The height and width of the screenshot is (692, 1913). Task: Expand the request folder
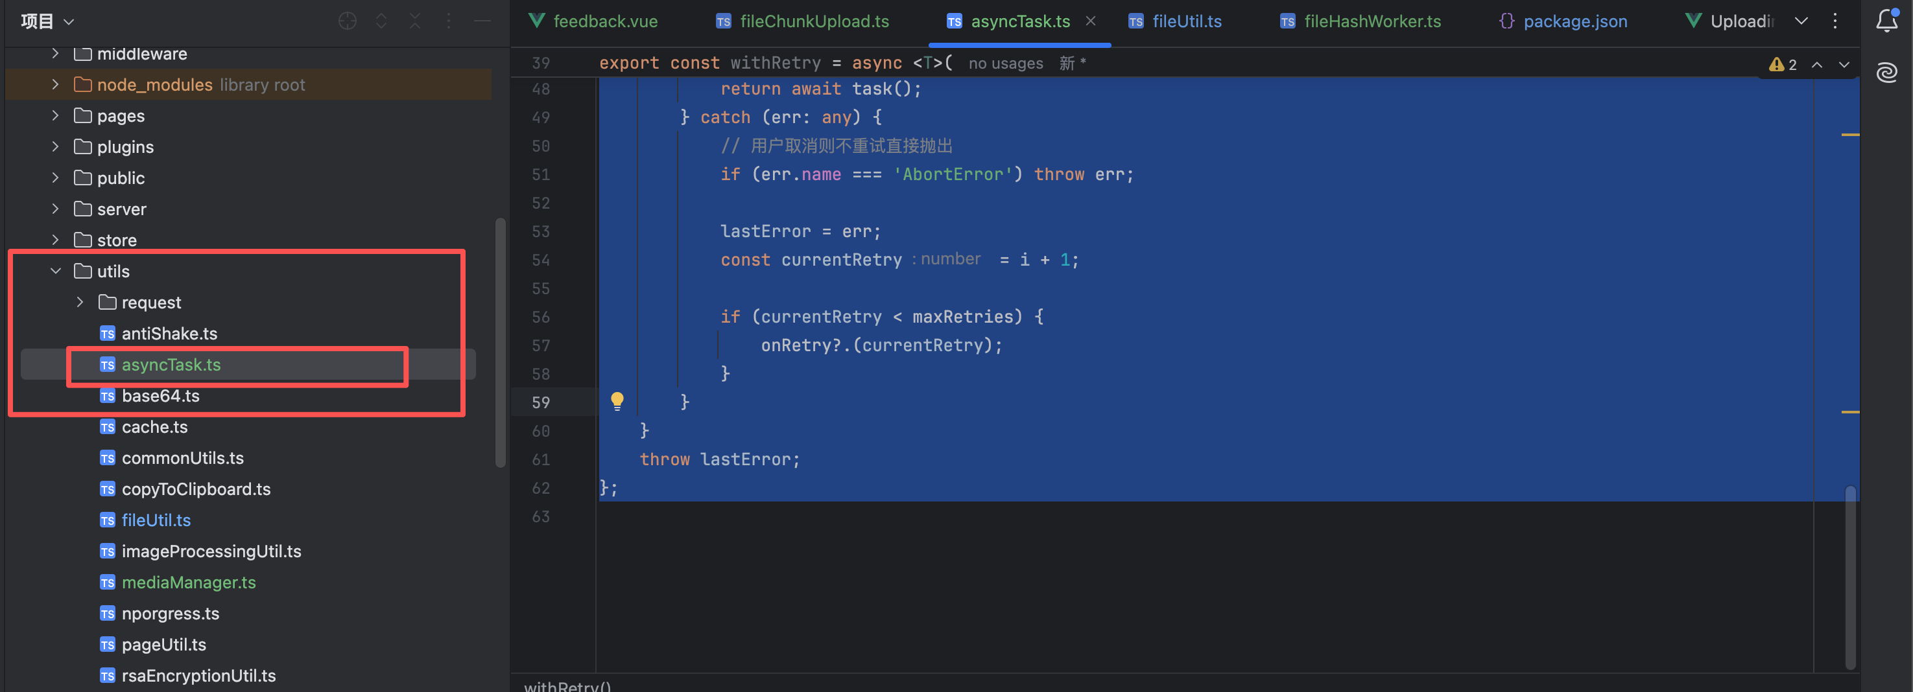tap(80, 303)
